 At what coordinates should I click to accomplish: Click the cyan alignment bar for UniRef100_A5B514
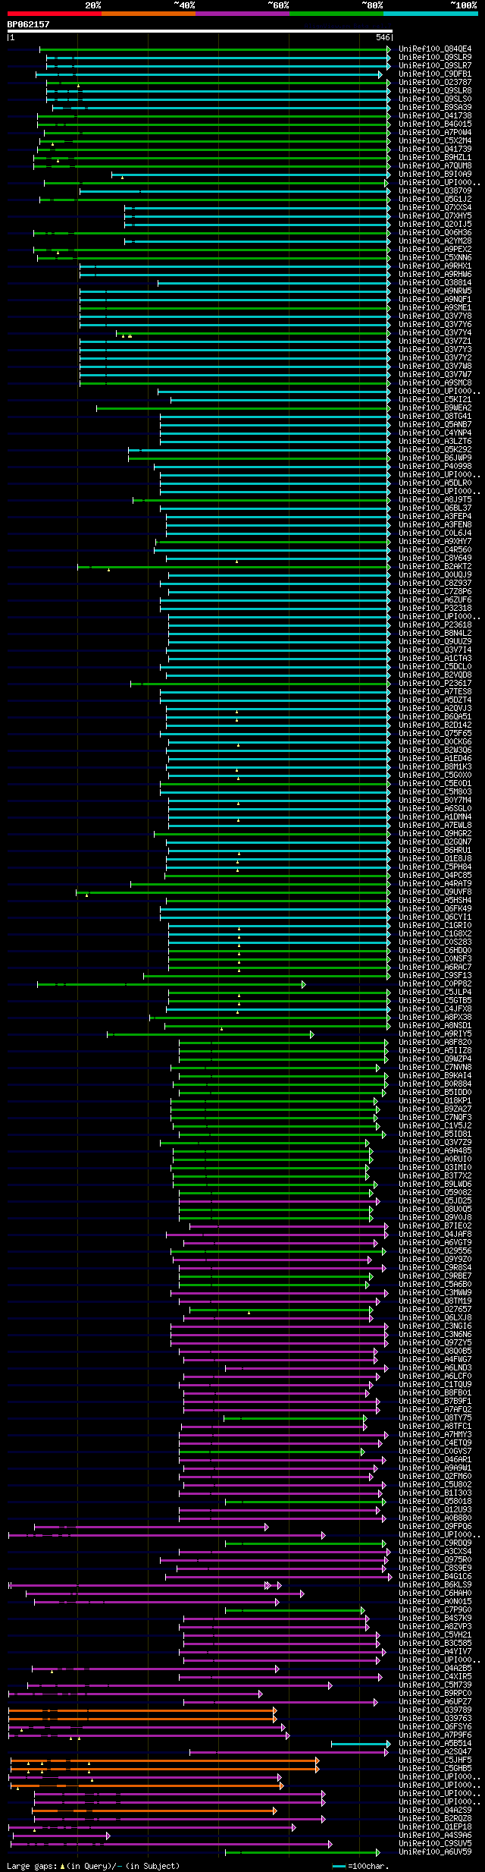click(361, 1744)
